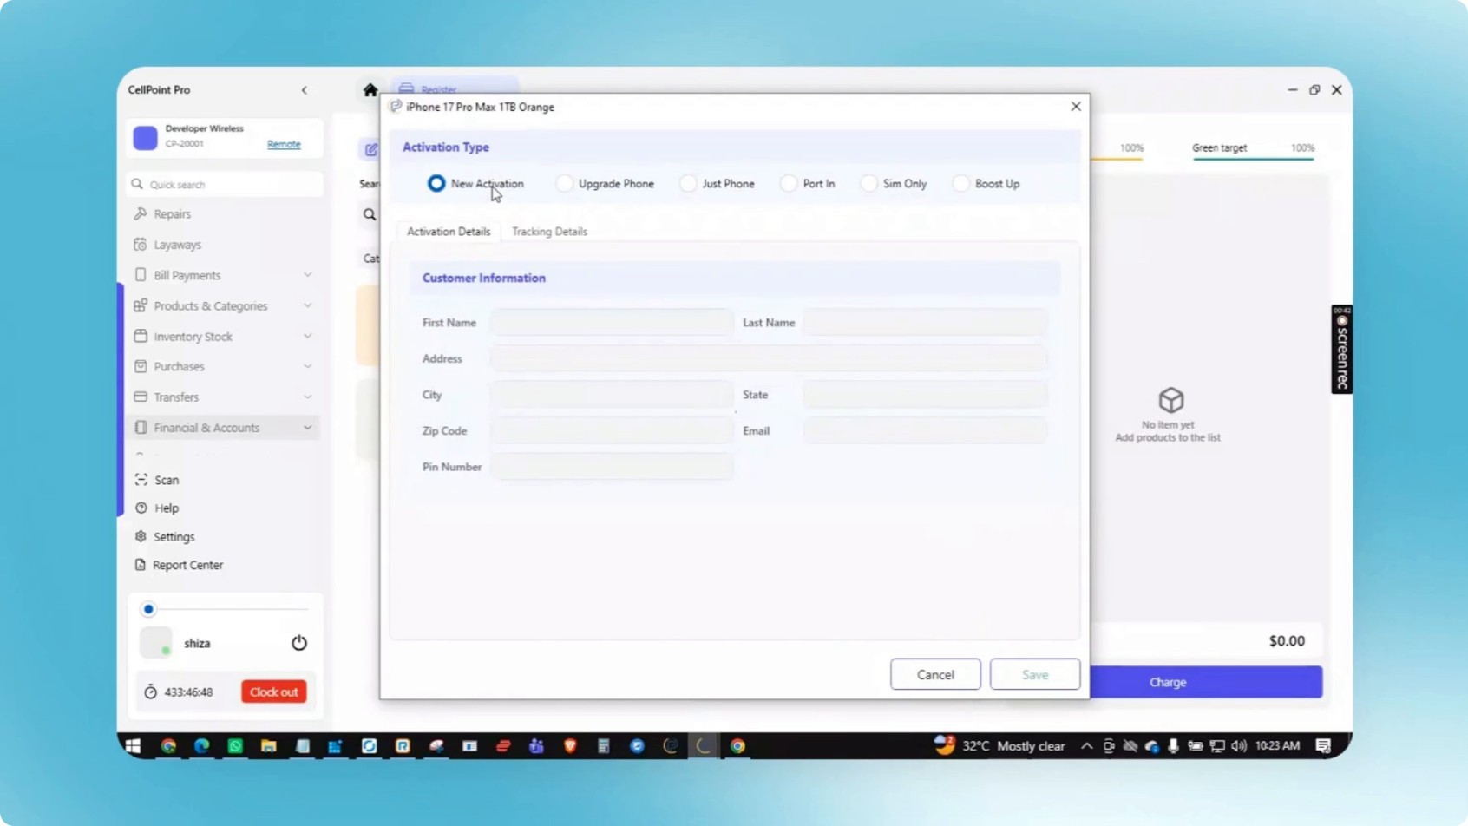Open the Register tab behind the dialog

pyautogui.click(x=455, y=88)
